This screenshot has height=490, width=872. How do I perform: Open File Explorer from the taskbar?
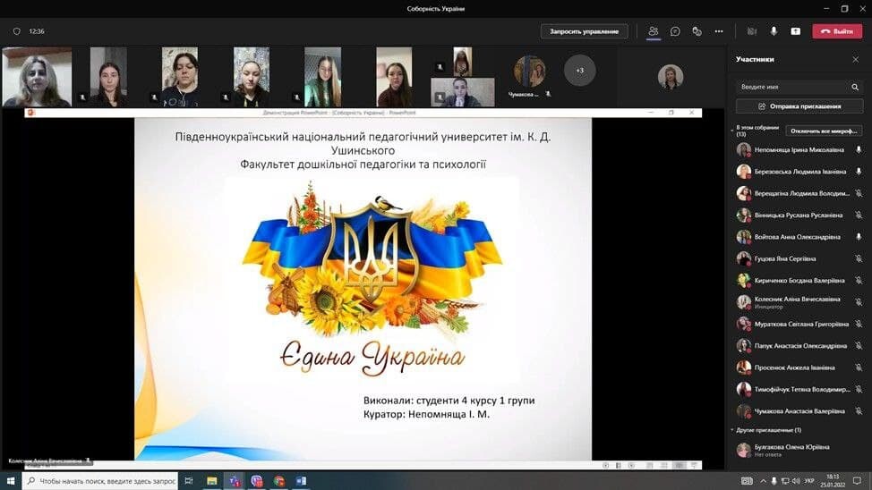click(212, 481)
